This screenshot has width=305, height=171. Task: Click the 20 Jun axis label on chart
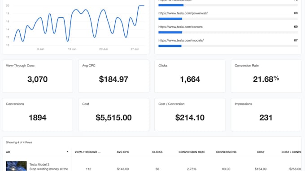click(x=103, y=49)
